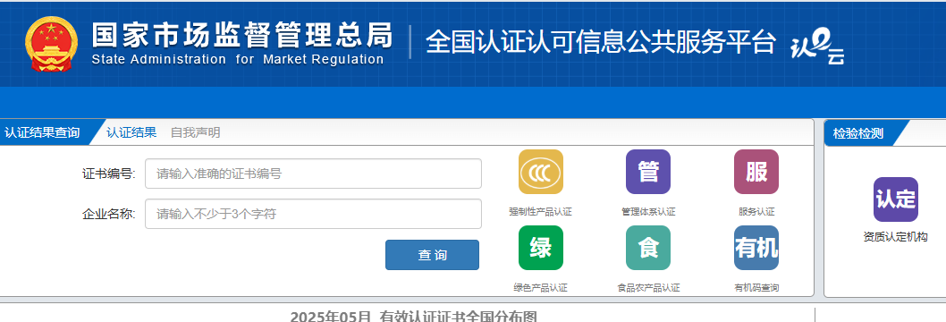This screenshot has height=322, width=946.
Task: Open the green 绿 product certification icon
Action: (541, 248)
